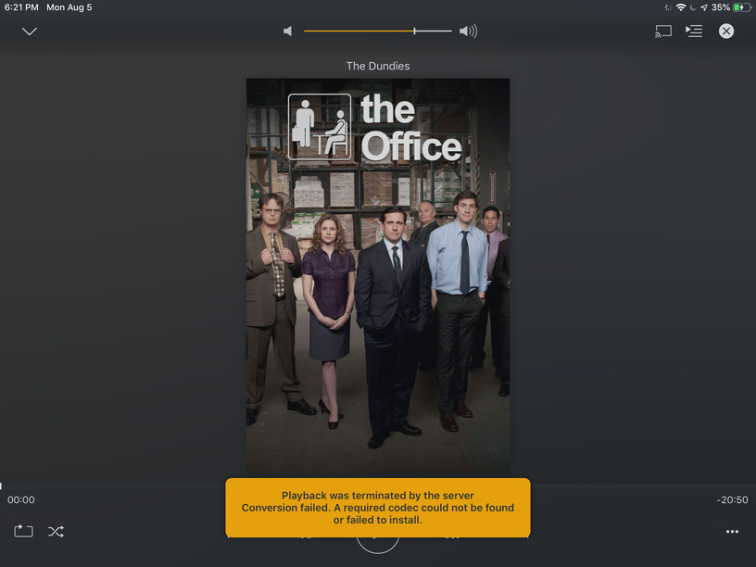
Task: Open the play queue list icon
Action: pos(694,31)
